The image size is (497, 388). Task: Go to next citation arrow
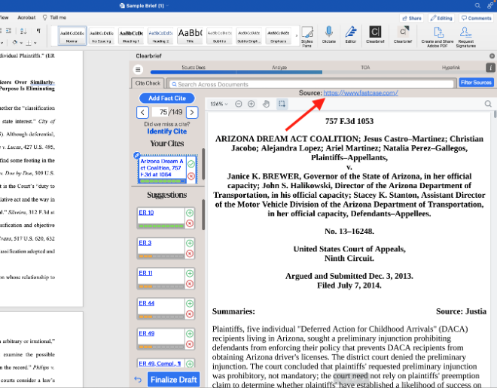pyautogui.click(x=192, y=112)
